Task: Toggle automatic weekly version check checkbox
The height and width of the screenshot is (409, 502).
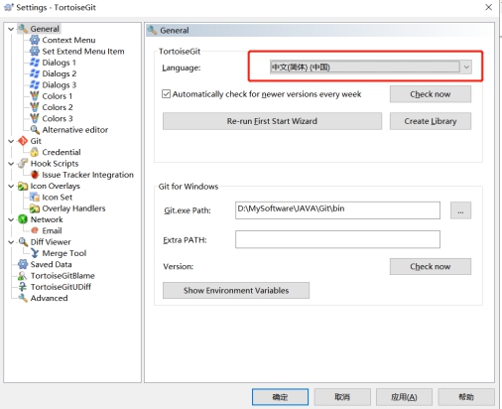Action: [x=166, y=94]
